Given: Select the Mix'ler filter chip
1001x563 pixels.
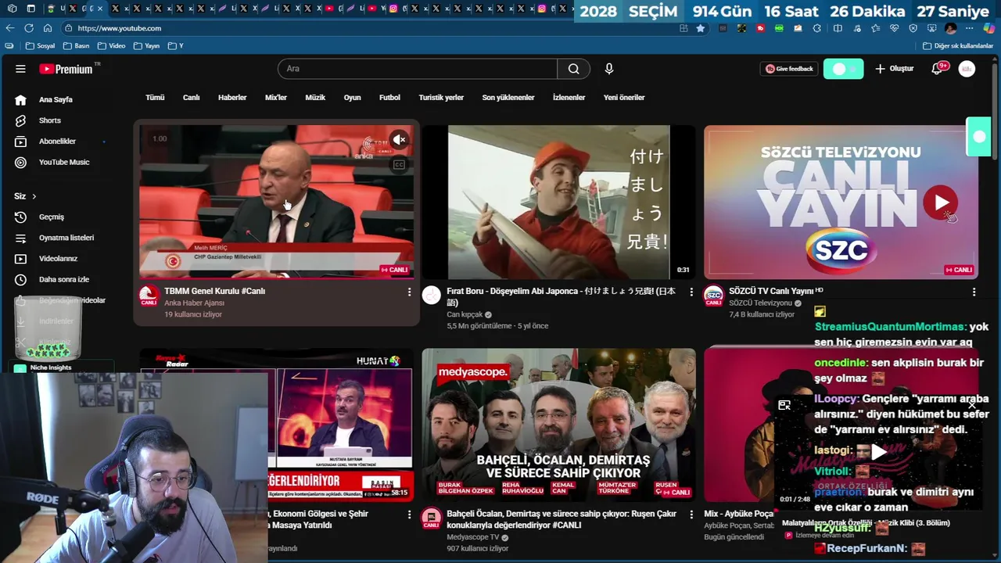Looking at the screenshot, I should coord(276,98).
